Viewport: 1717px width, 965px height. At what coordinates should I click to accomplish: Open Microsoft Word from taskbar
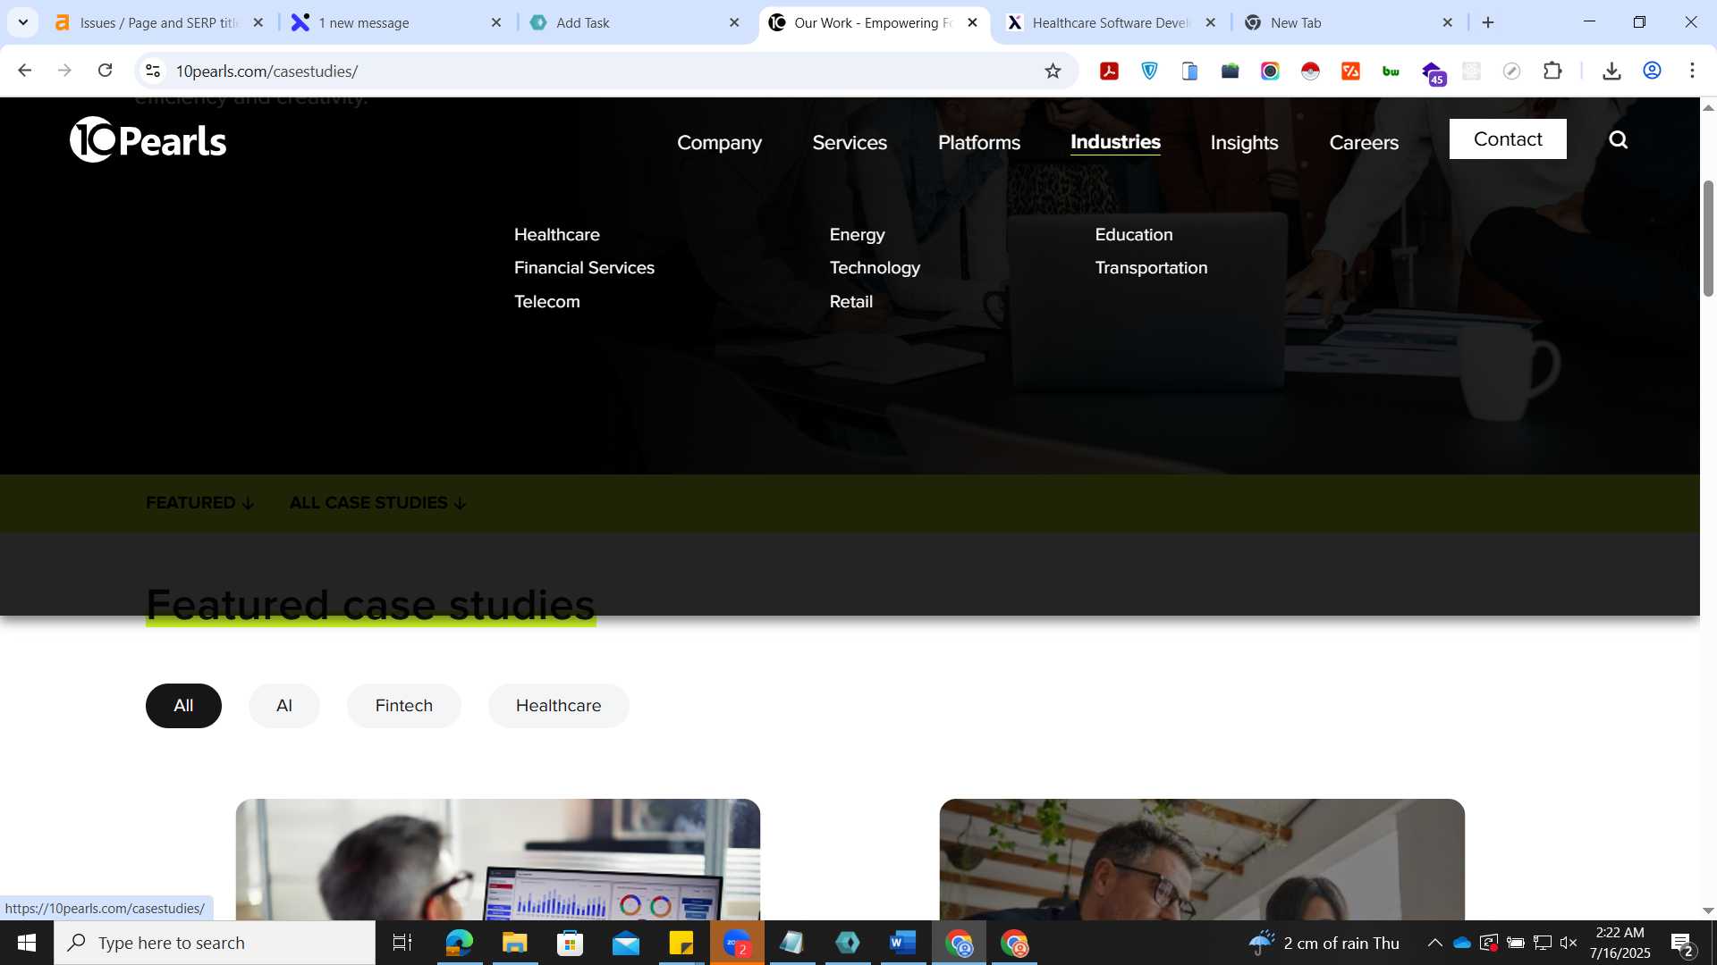(903, 943)
